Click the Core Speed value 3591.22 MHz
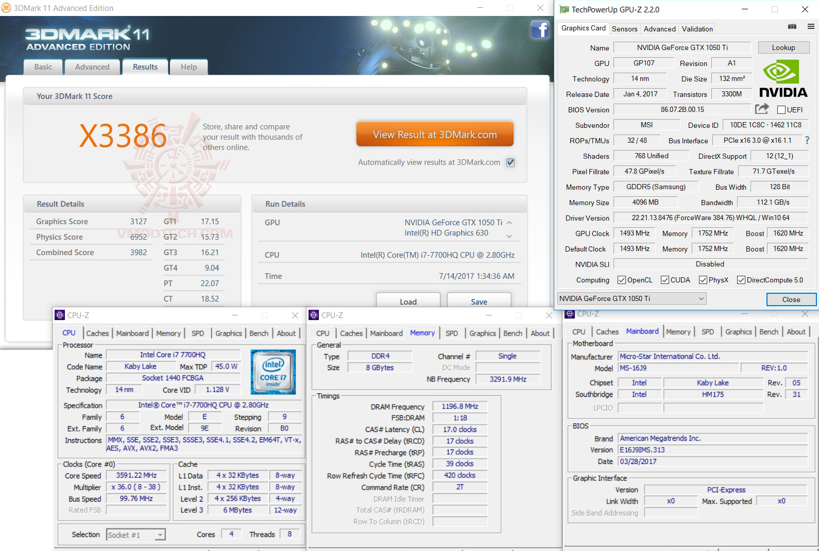The width and height of the screenshot is (819, 551). pos(136,475)
